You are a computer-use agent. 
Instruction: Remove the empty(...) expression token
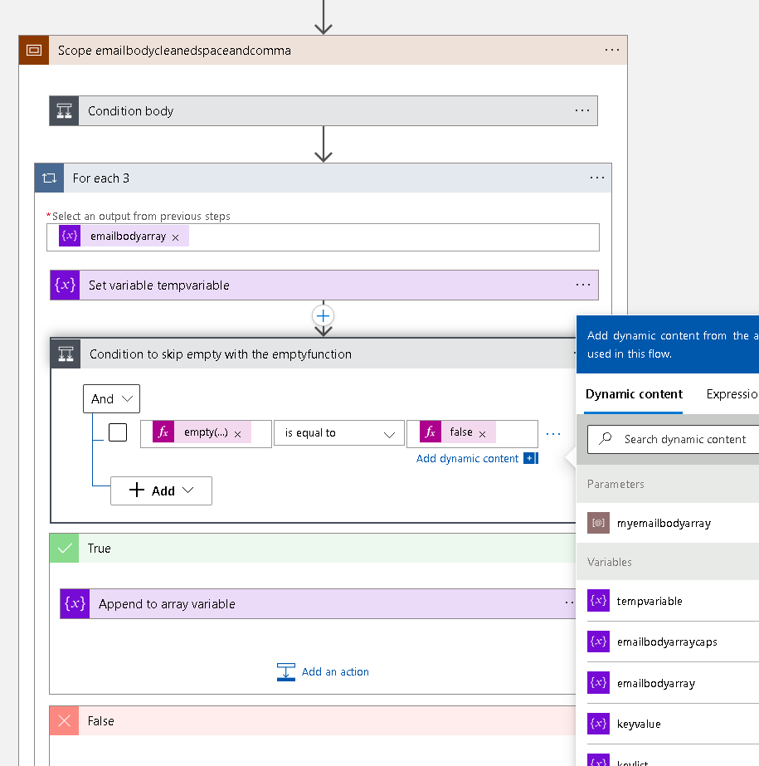click(x=238, y=434)
